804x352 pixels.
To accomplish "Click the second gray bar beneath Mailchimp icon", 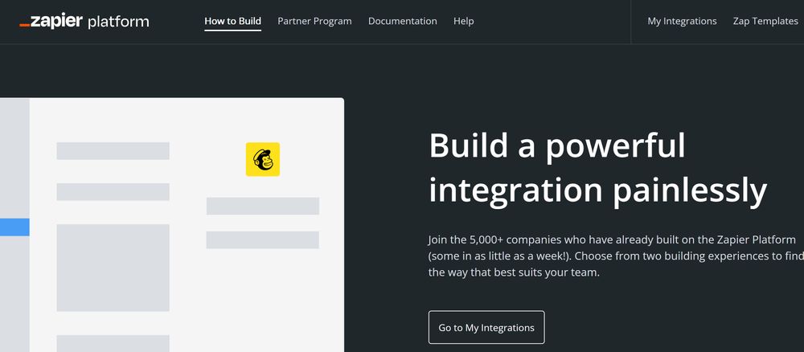I will tap(262, 240).
